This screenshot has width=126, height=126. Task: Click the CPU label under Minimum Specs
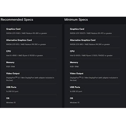(x=72, y=51)
